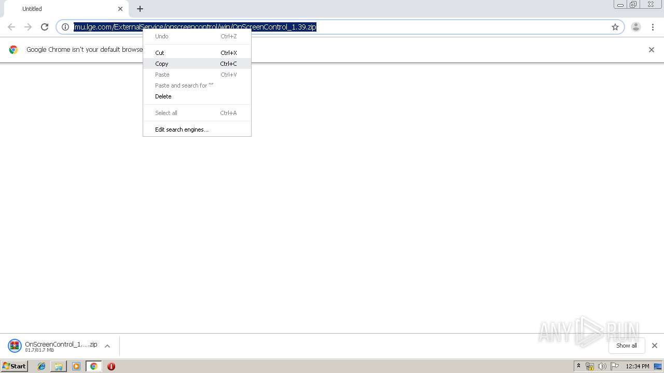The image size is (664, 373).
Task: Reload the current page
Action: click(x=45, y=27)
